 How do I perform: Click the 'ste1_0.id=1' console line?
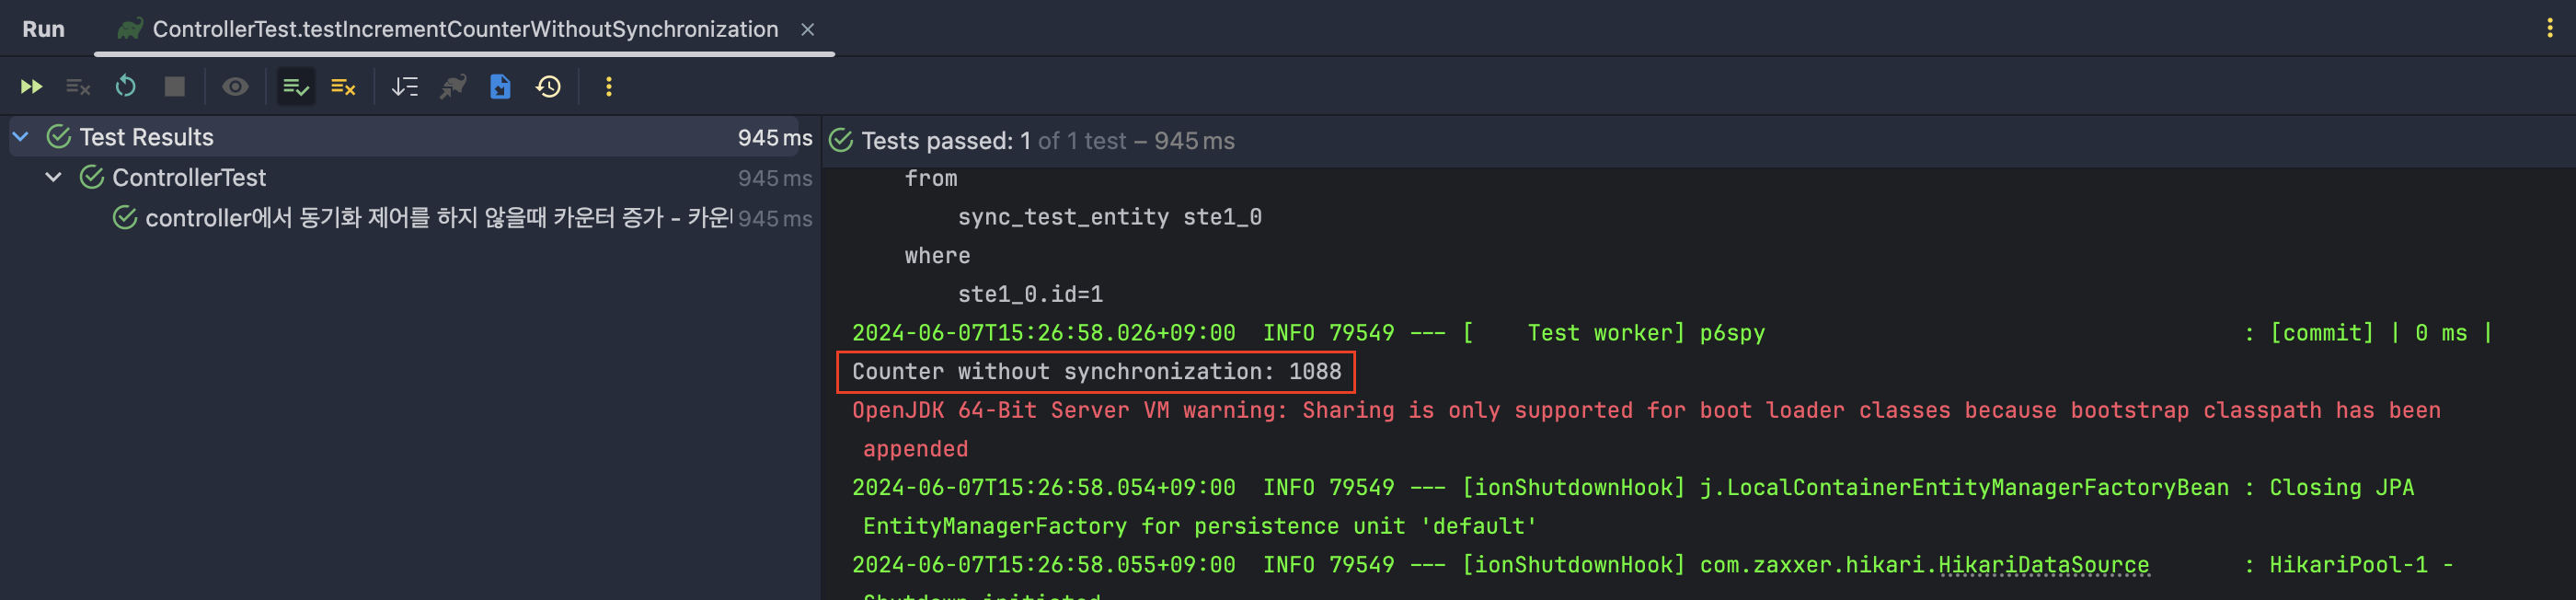1030,295
